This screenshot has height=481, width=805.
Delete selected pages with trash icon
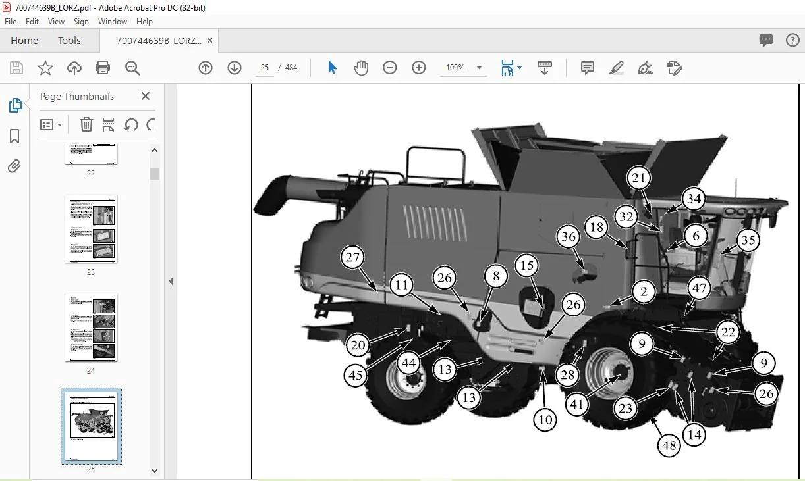click(86, 124)
